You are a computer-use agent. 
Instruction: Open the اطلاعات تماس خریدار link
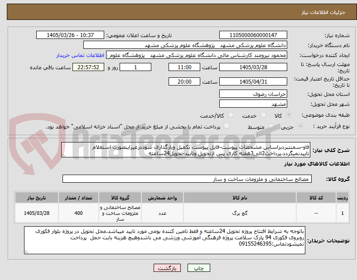point(80,56)
